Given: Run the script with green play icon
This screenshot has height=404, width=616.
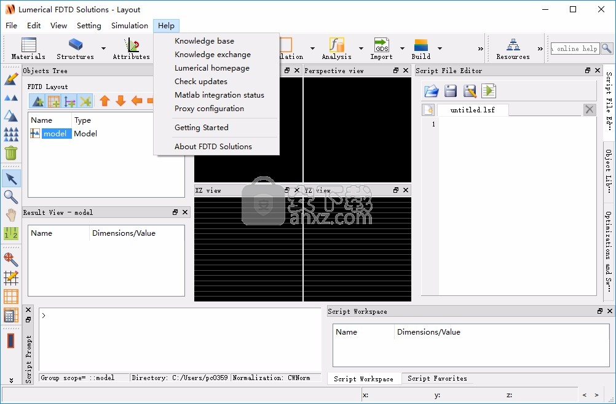Looking at the screenshot, I should pos(489,91).
